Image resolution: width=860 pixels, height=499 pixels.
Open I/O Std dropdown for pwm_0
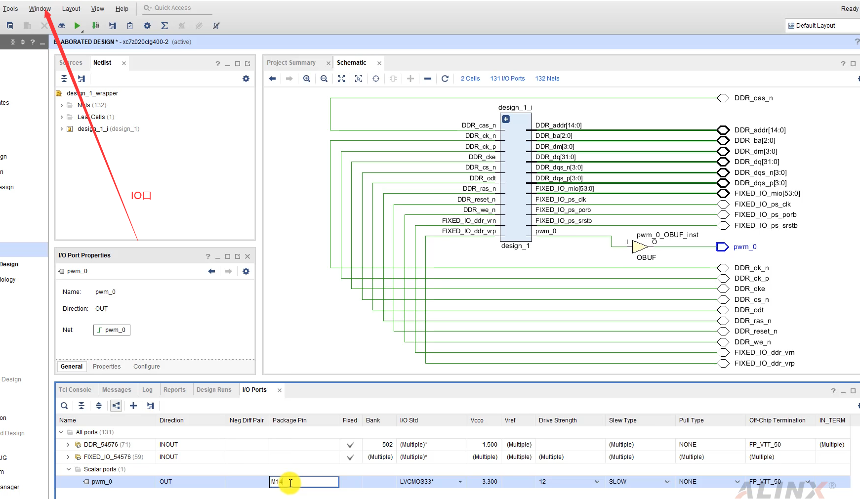pyautogui.click(x=460, y=482)
